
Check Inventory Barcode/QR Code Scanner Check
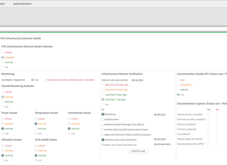(103, 130)
